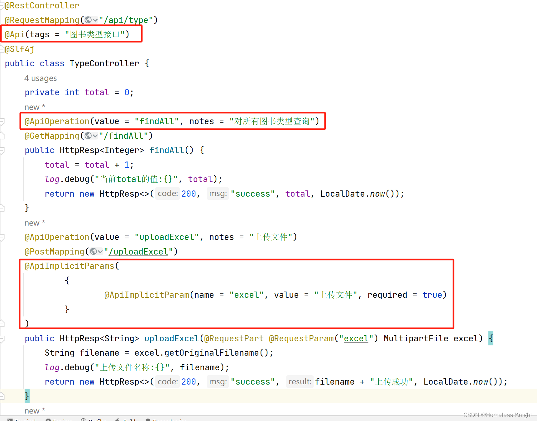Viewport: 537px width, 421px height.
Task: Click the uploadExcel method name in declaration
Action: tap(172, 339)
